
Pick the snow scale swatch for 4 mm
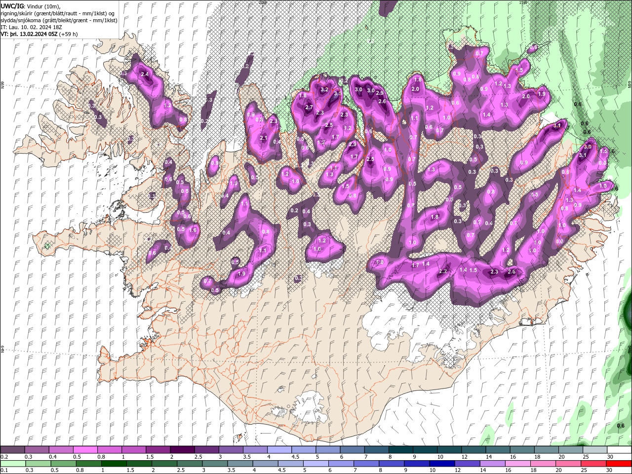[279, 450]
